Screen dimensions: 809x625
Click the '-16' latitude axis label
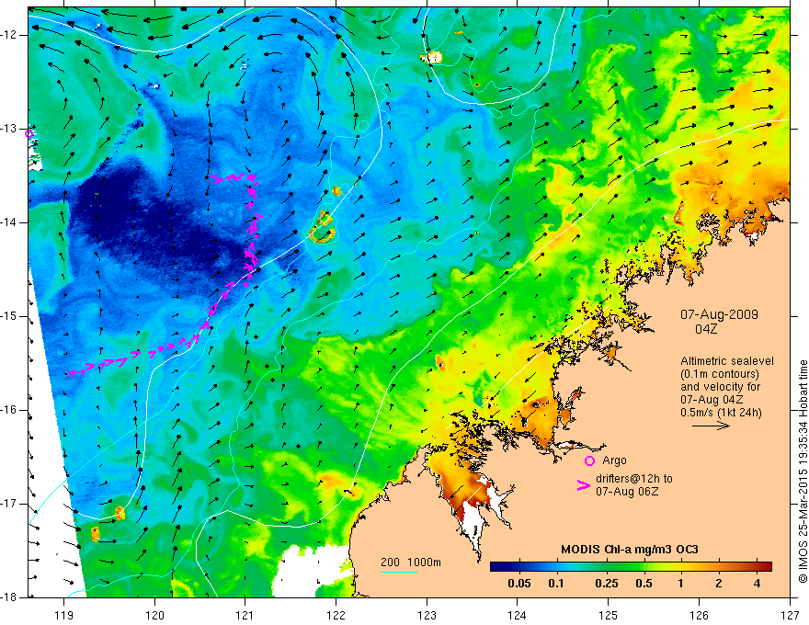[9, 410]
